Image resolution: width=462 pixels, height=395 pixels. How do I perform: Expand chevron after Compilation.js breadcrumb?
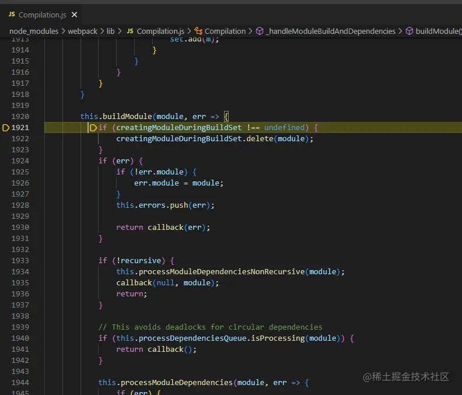[189, 31]
